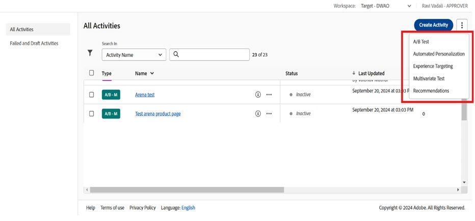Open the Workspace Target - DWAO dropdown
This screenshot has height=221, width=475.
click(x=409, y=6)
